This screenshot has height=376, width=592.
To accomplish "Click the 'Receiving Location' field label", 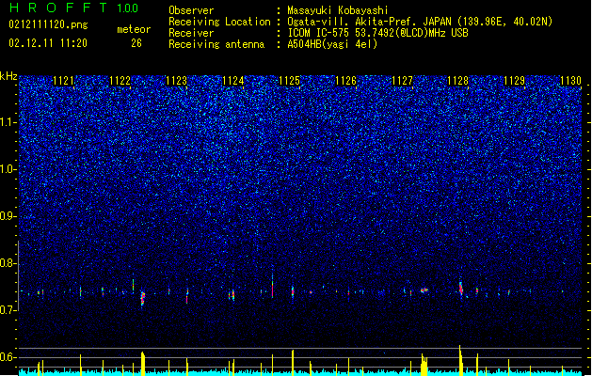I will coord(219,22).
